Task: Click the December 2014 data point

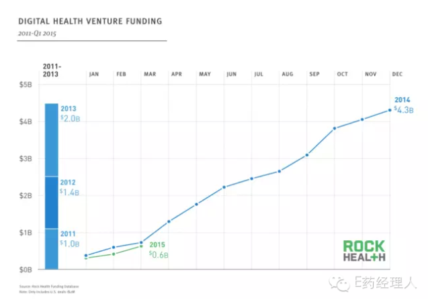Action: [x=390, y=110]
